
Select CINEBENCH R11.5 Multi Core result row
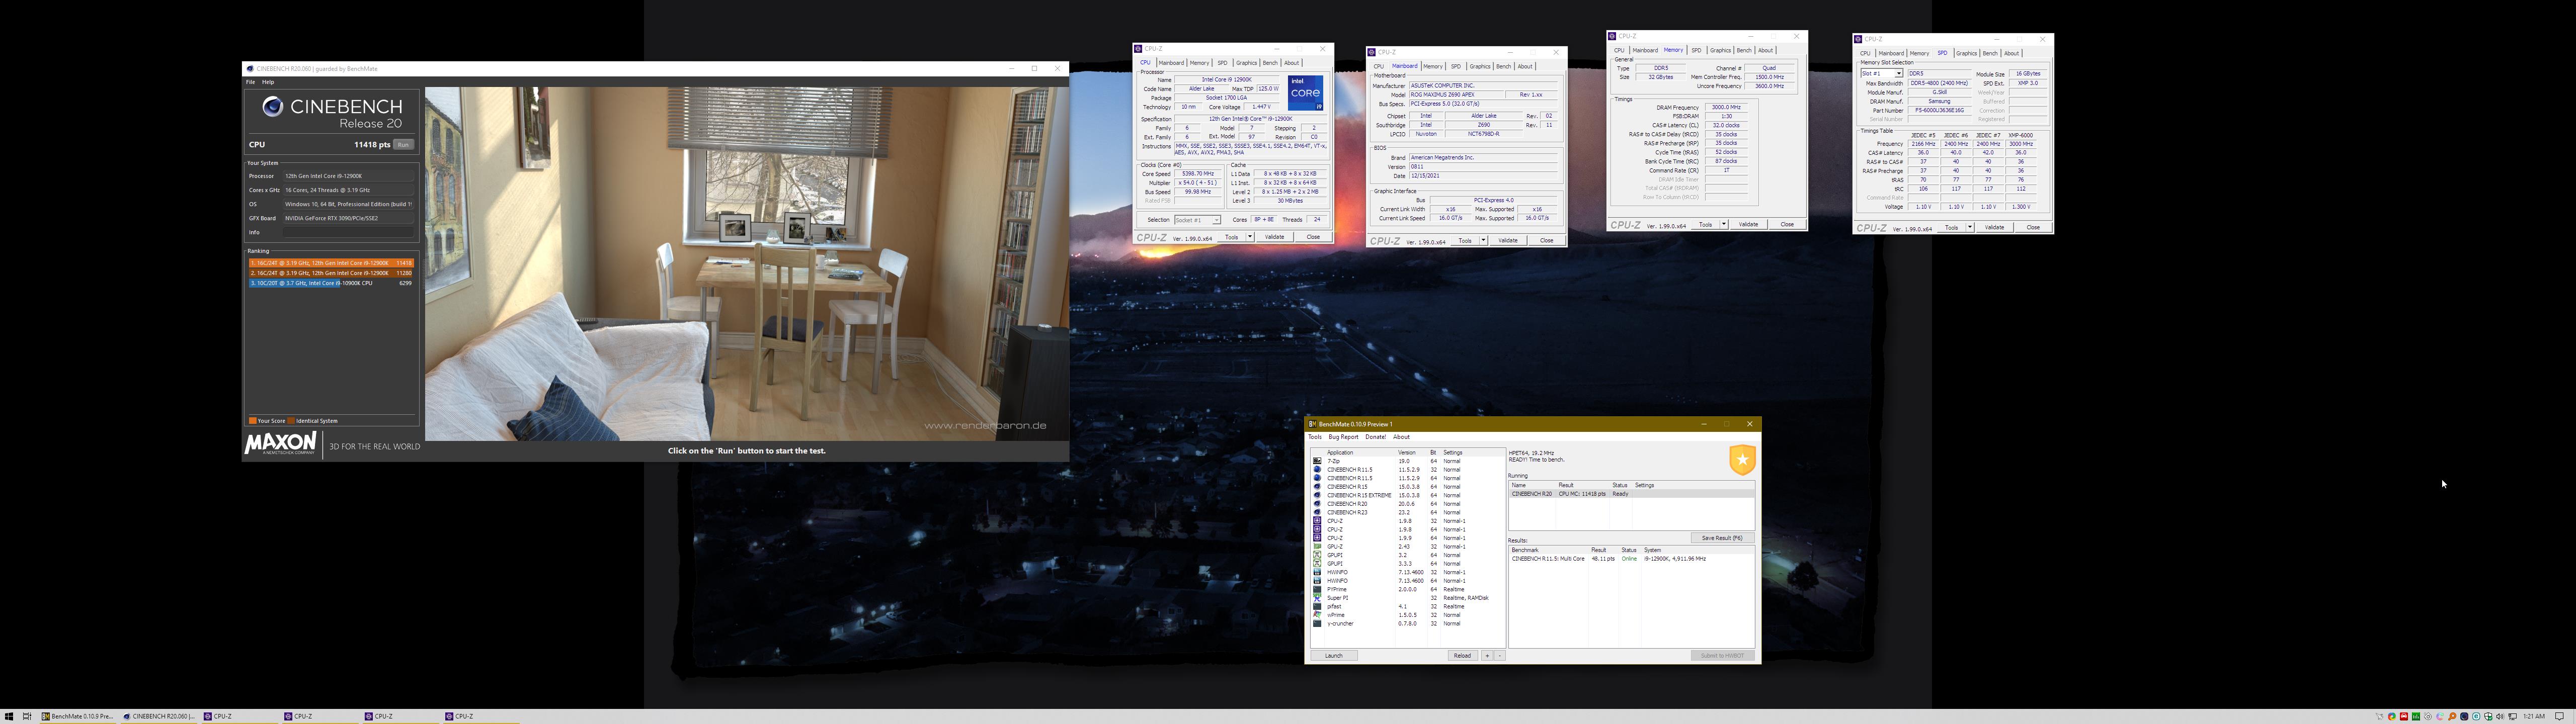(x=1631, y=559)
